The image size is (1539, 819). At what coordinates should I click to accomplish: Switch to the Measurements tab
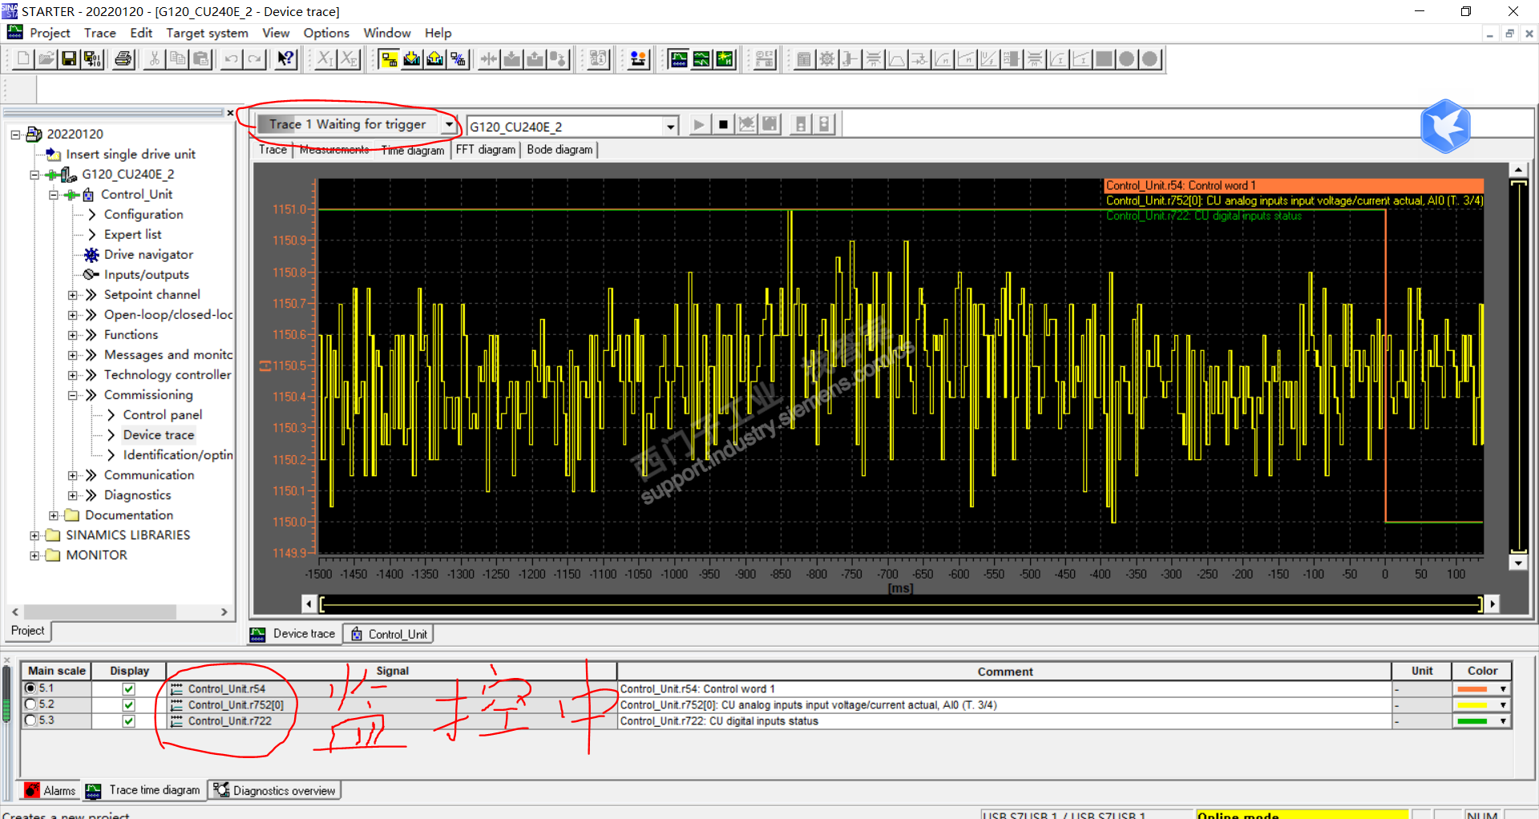[x=334, y=150]
